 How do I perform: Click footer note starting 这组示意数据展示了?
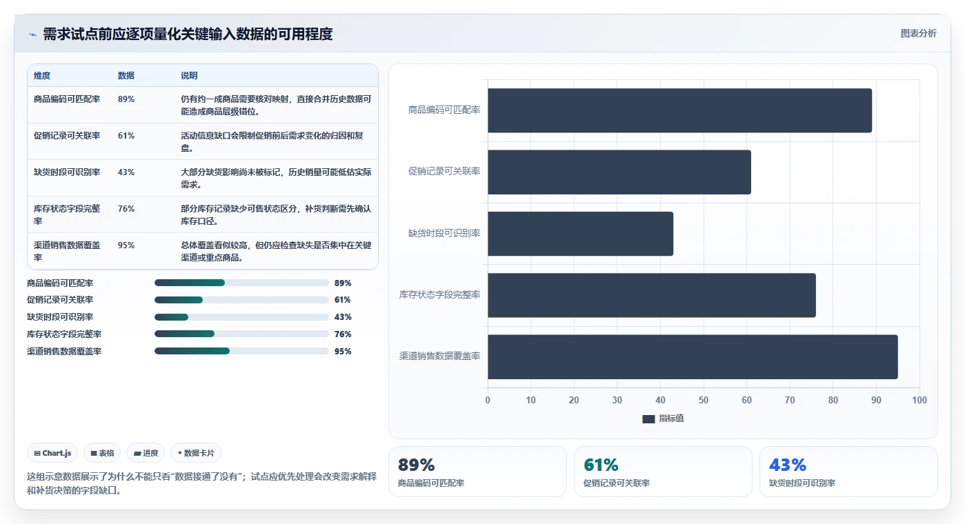pos(201,484)
